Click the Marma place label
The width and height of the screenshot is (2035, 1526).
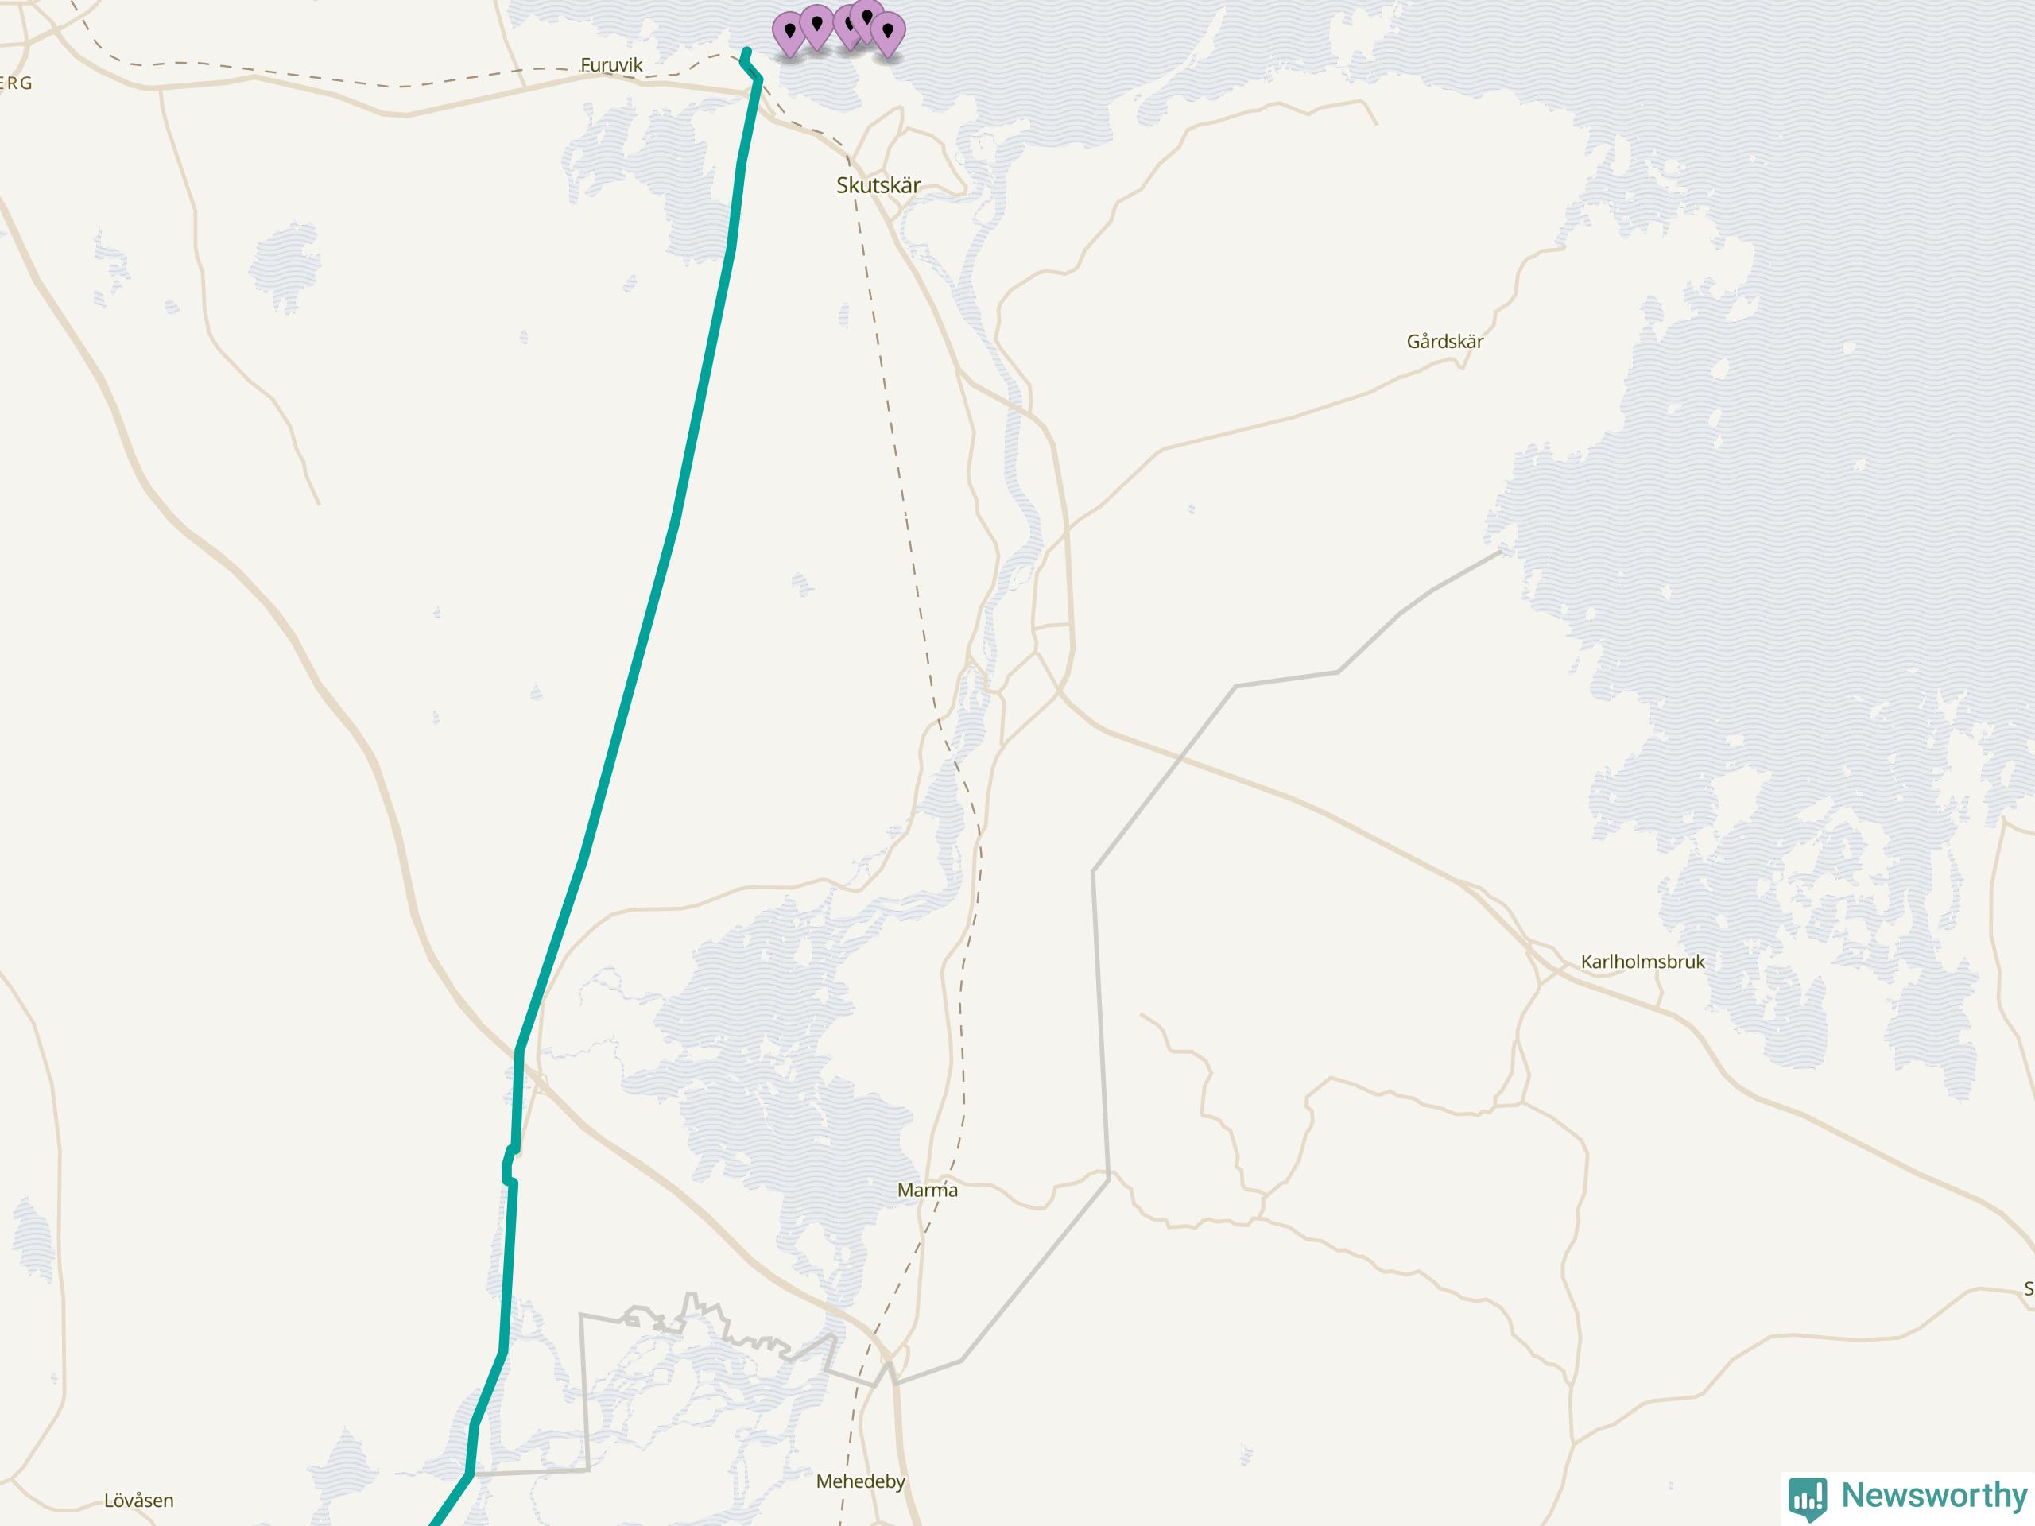tap(928, 1189)
